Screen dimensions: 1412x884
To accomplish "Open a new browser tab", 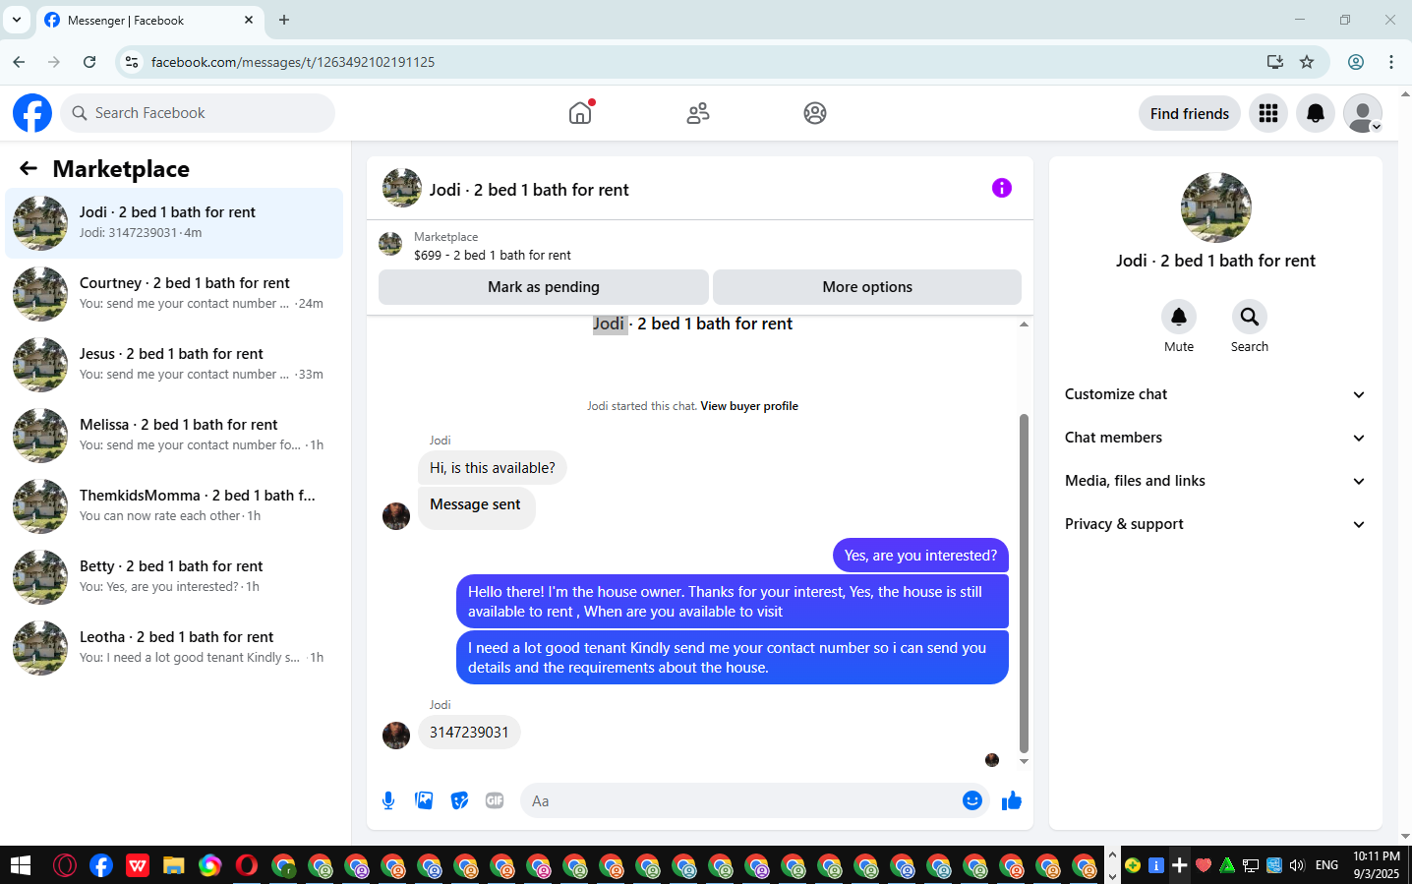I will point(284,20).
